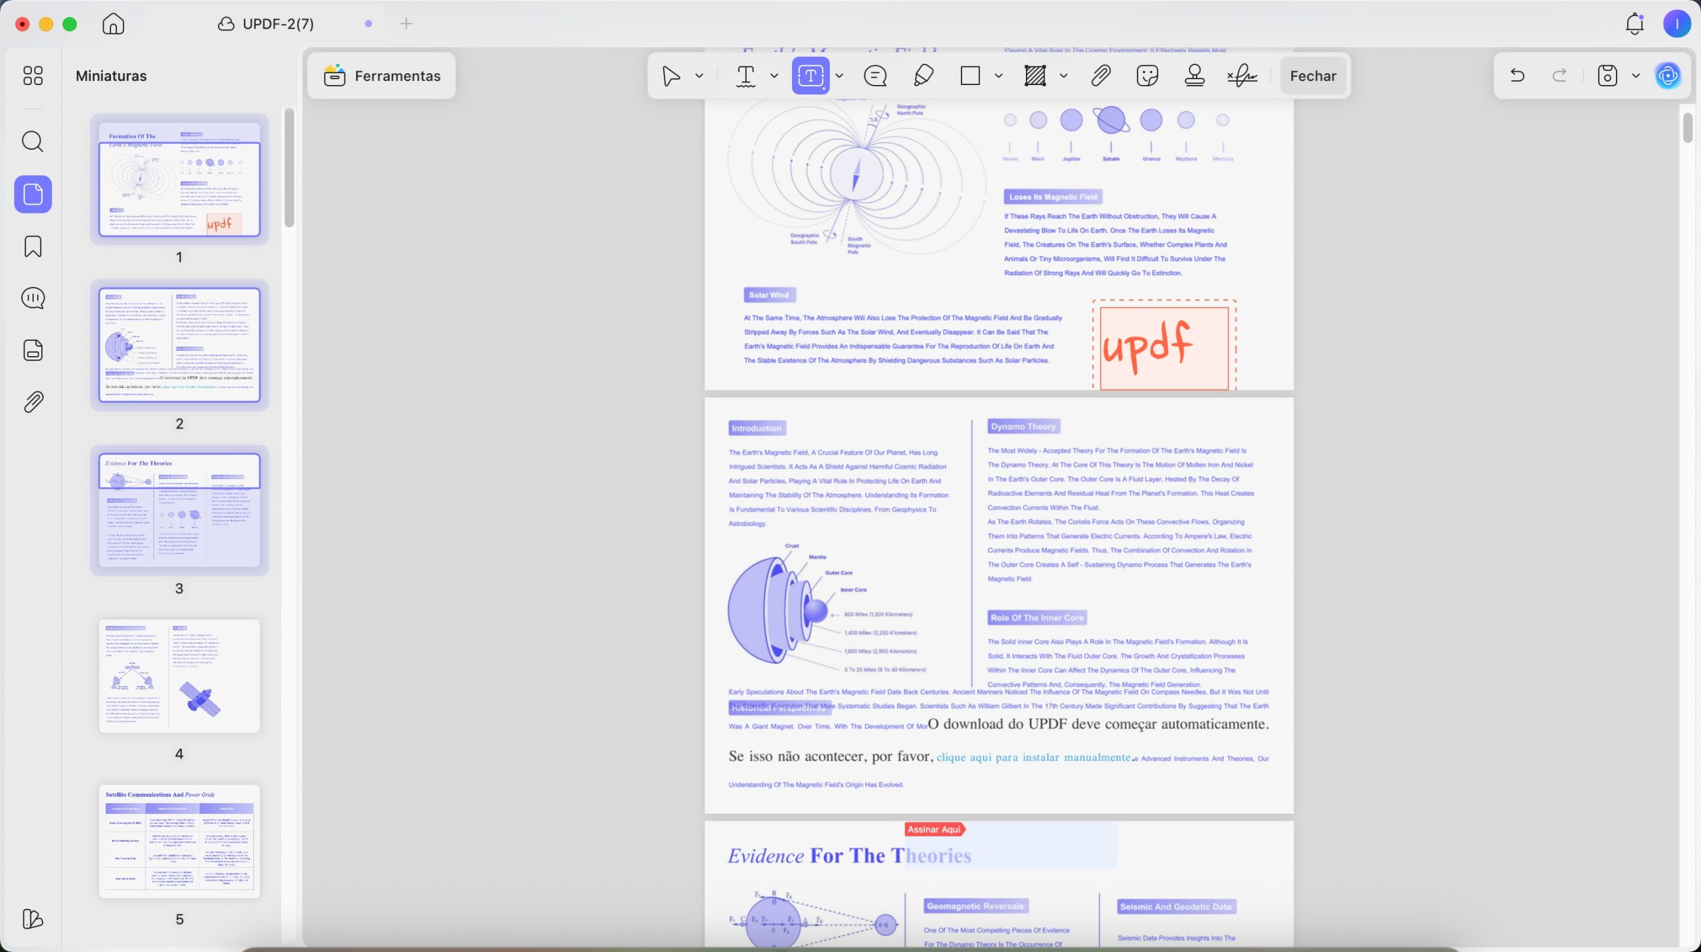Select the handwritten updf signature box
This screenshot has width=1701, height=952.
(x=1164, y=348)
